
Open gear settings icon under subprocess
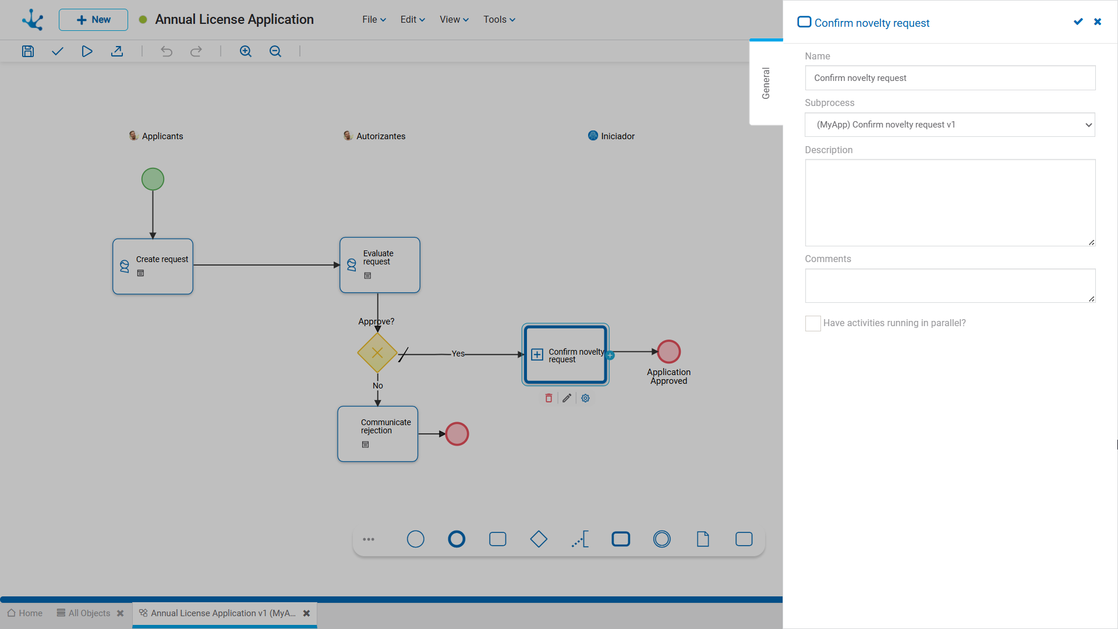point(586,398)
